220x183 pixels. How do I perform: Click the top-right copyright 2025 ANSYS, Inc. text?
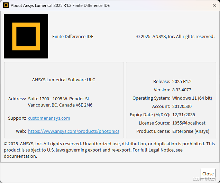(x=175, y=36)
